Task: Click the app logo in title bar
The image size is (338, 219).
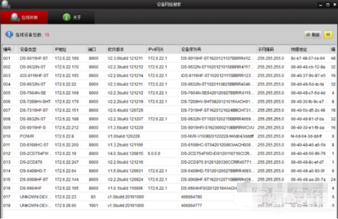Action: click(x=5, y=5)
